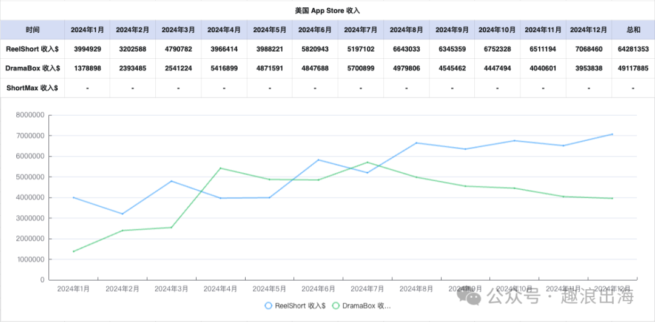Select cell value 2393485
The image size is (655, 322).
(x=132, y=69)
